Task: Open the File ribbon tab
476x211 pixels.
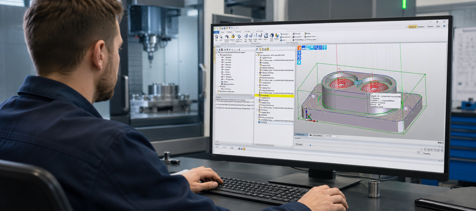Action: [x=216, y=32]
